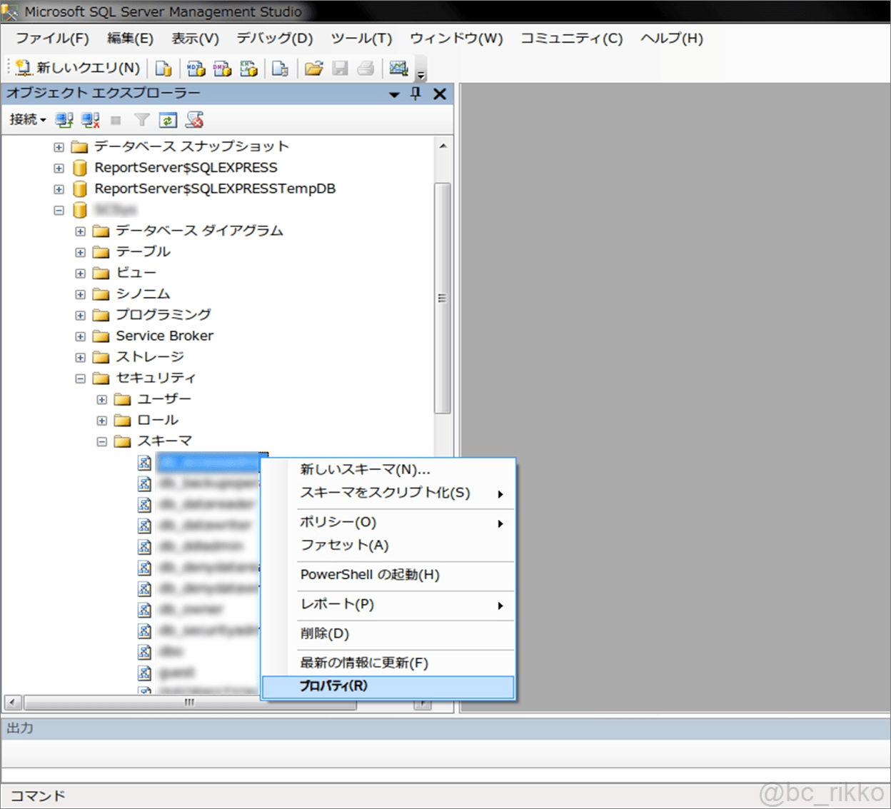891x809 pixels.
Task: Select the プログラミング tree label
Action: [x=163, y=315]
